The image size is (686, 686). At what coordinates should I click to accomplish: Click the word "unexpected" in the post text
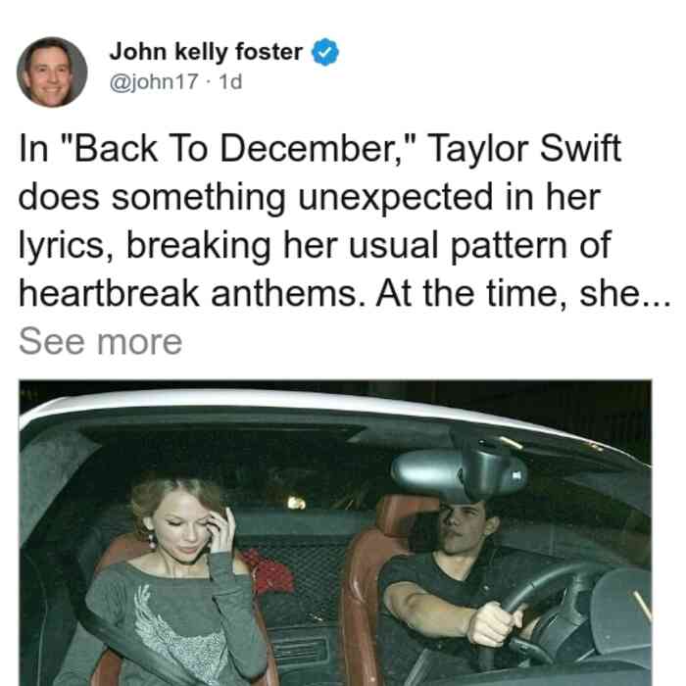tap(396, 199)
